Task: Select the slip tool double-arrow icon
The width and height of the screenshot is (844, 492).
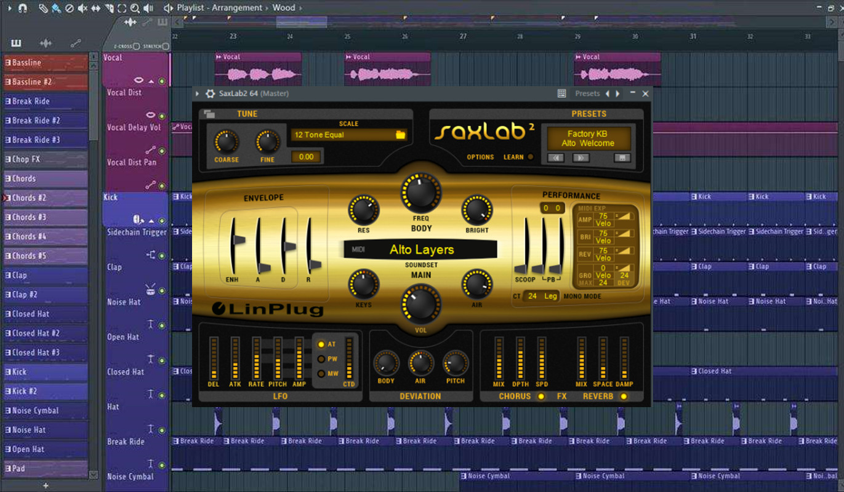Action: [x=96, y=8]
